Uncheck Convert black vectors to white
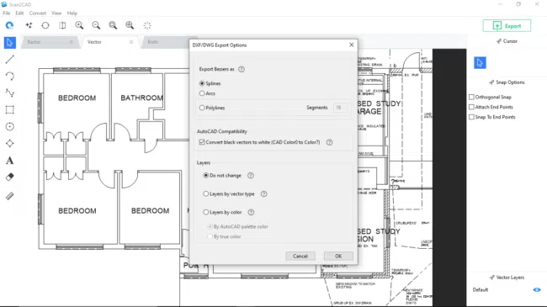The image size is (547, 307). coord(202,142)
